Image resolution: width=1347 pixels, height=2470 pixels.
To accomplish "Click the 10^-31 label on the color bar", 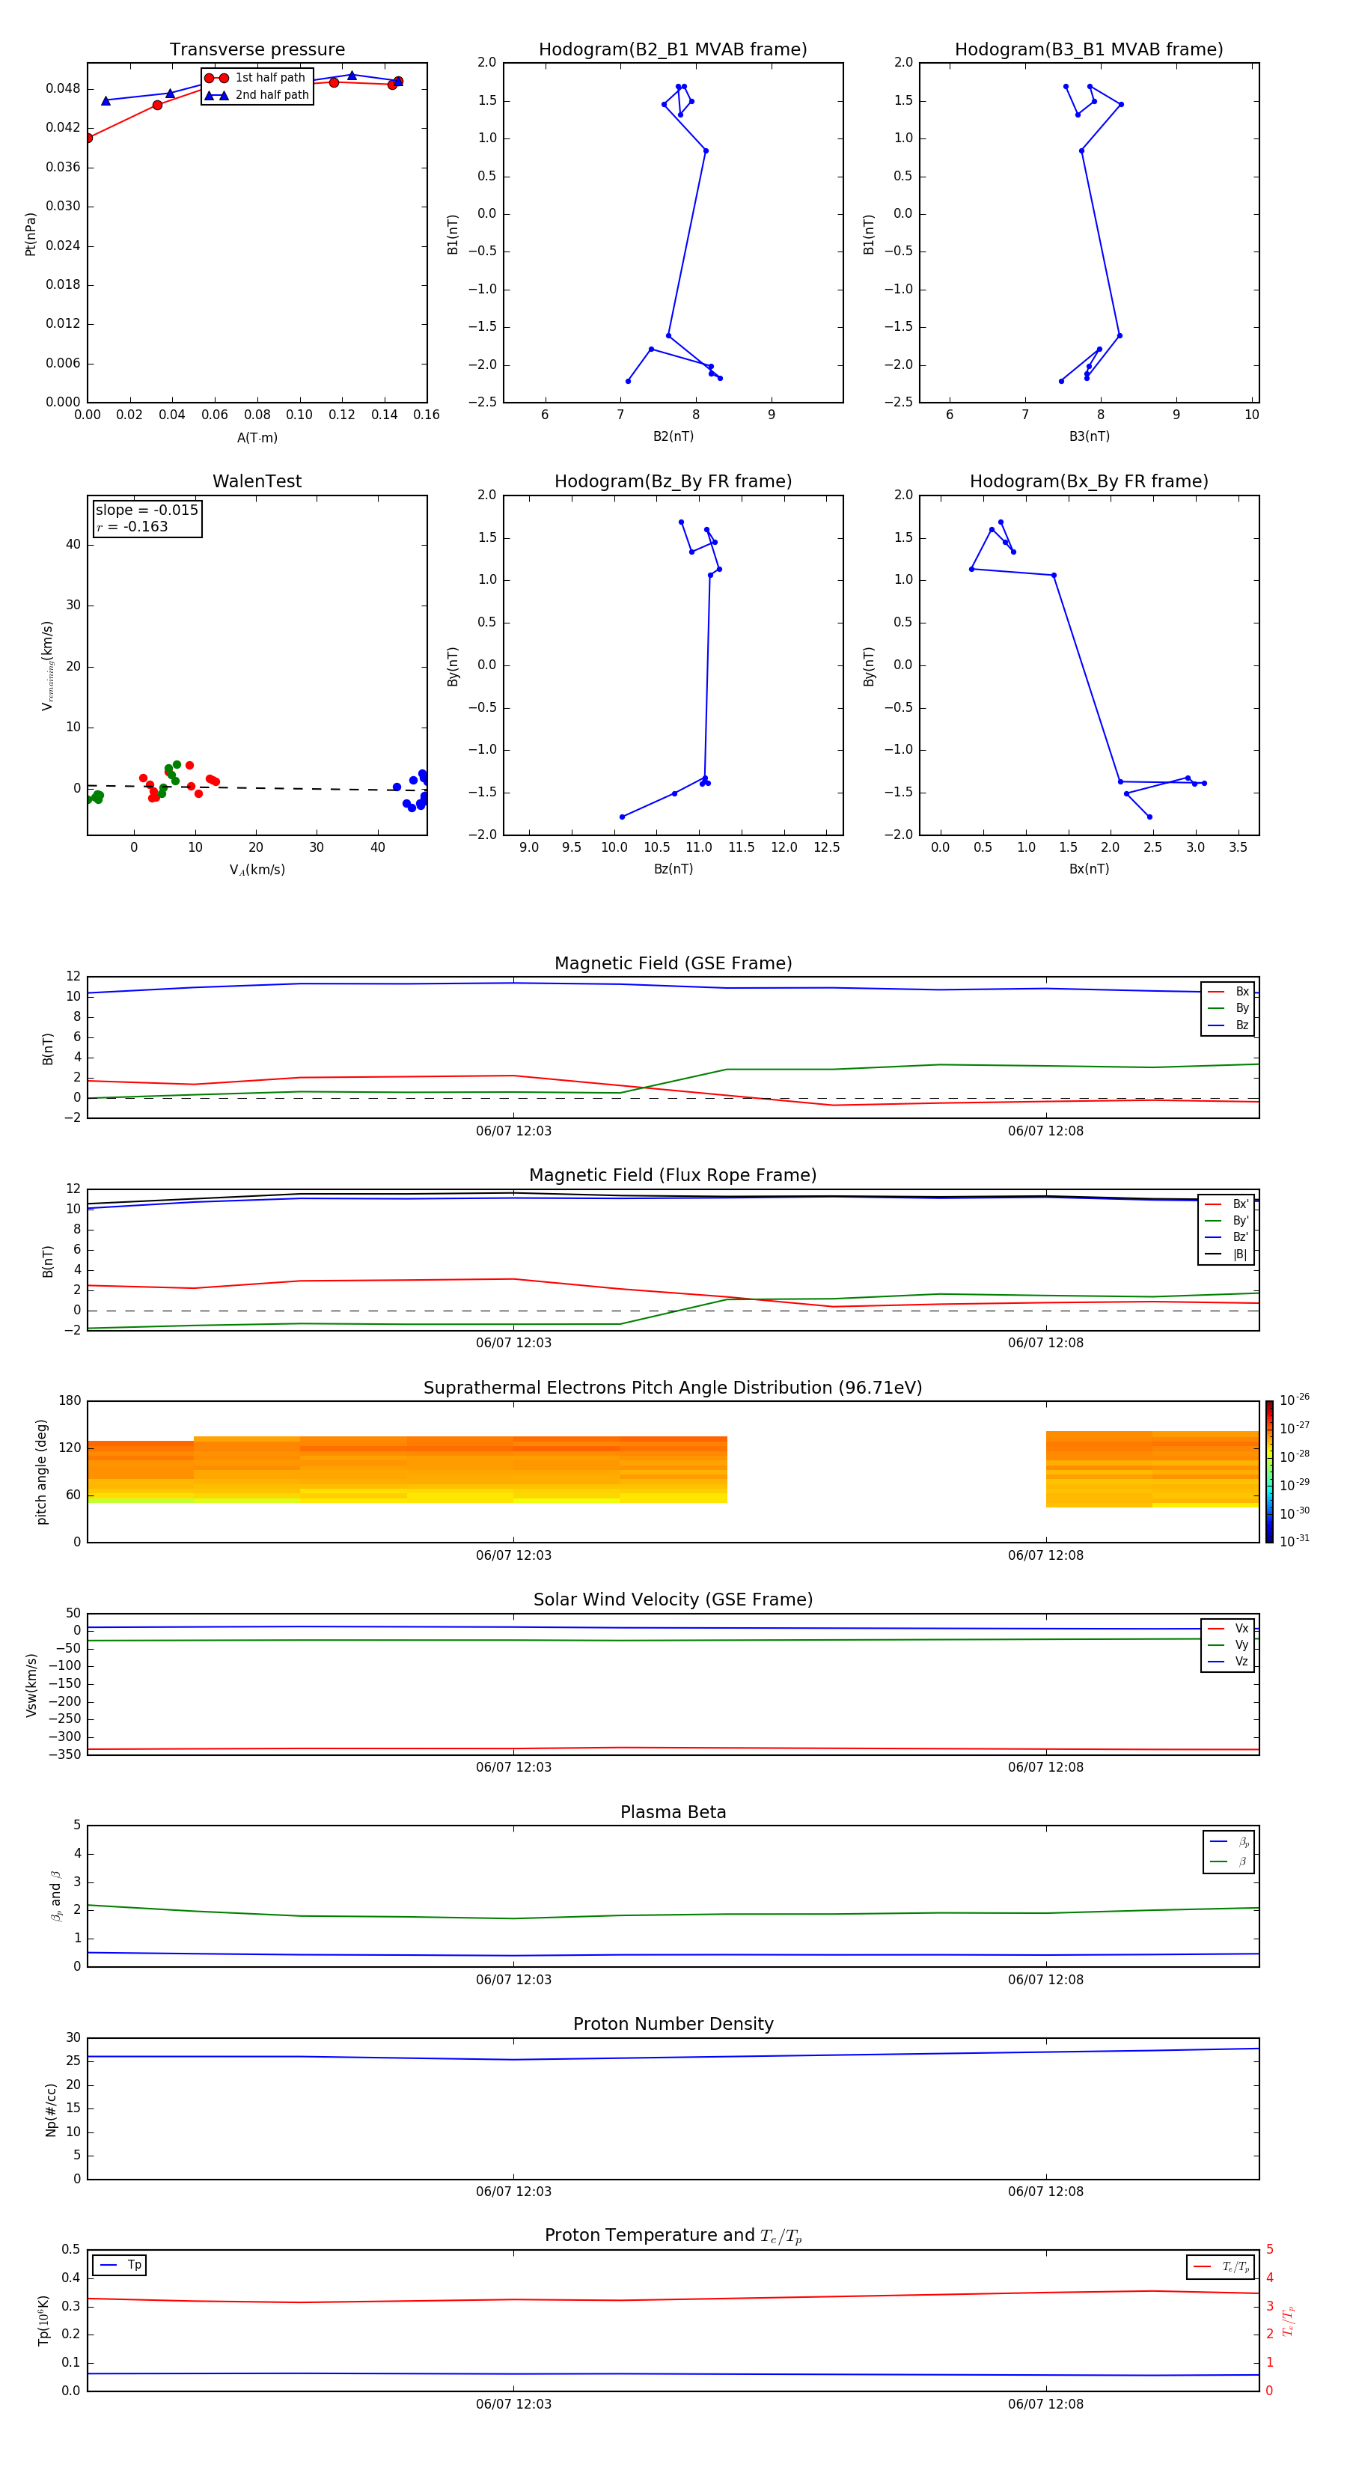I will pos(1295,1541).
